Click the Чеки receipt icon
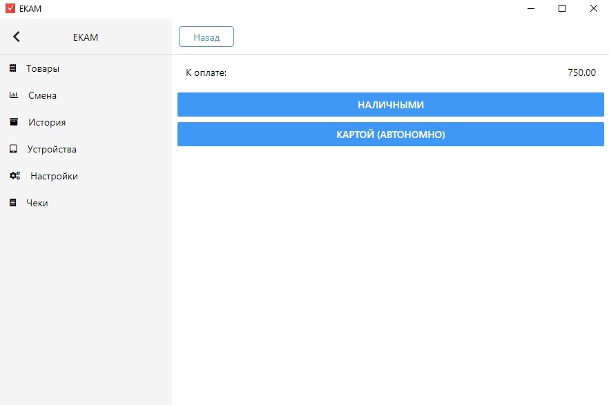Viewport: 609px width, 405px height. pos(13,203)
